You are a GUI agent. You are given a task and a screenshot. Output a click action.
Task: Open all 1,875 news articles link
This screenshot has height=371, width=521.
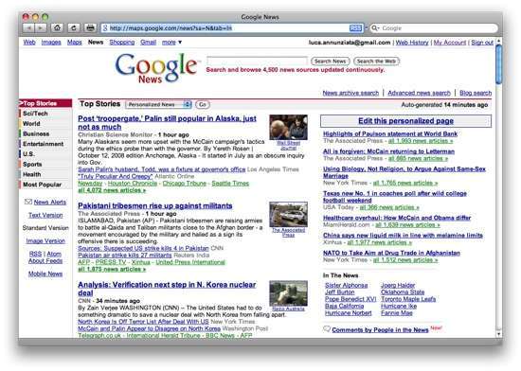(112, 270)
